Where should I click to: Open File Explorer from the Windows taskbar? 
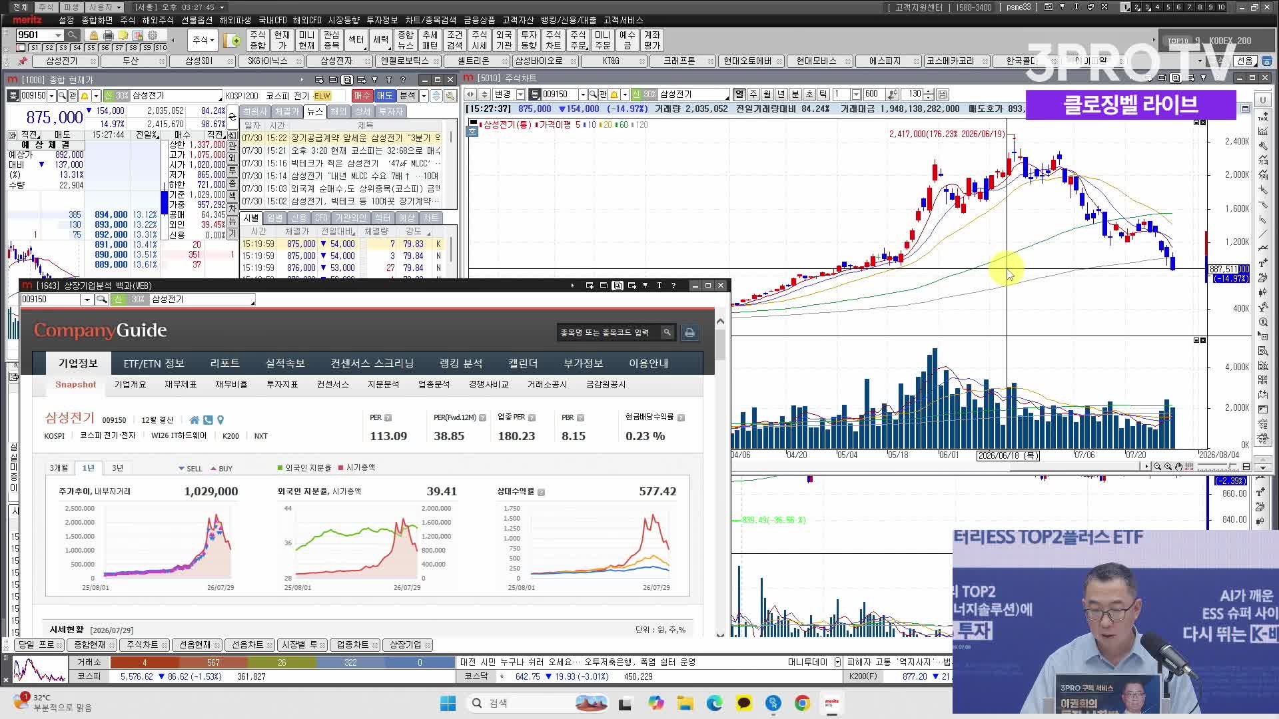coord(685,703)
